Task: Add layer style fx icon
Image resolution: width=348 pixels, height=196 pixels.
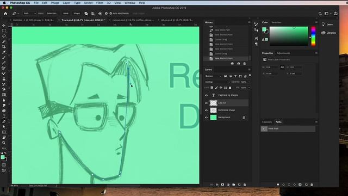Action: [x=217, y=185]
